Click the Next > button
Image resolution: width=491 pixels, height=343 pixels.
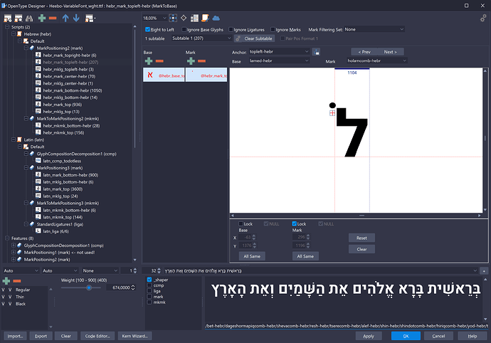(x=389, y=52)
